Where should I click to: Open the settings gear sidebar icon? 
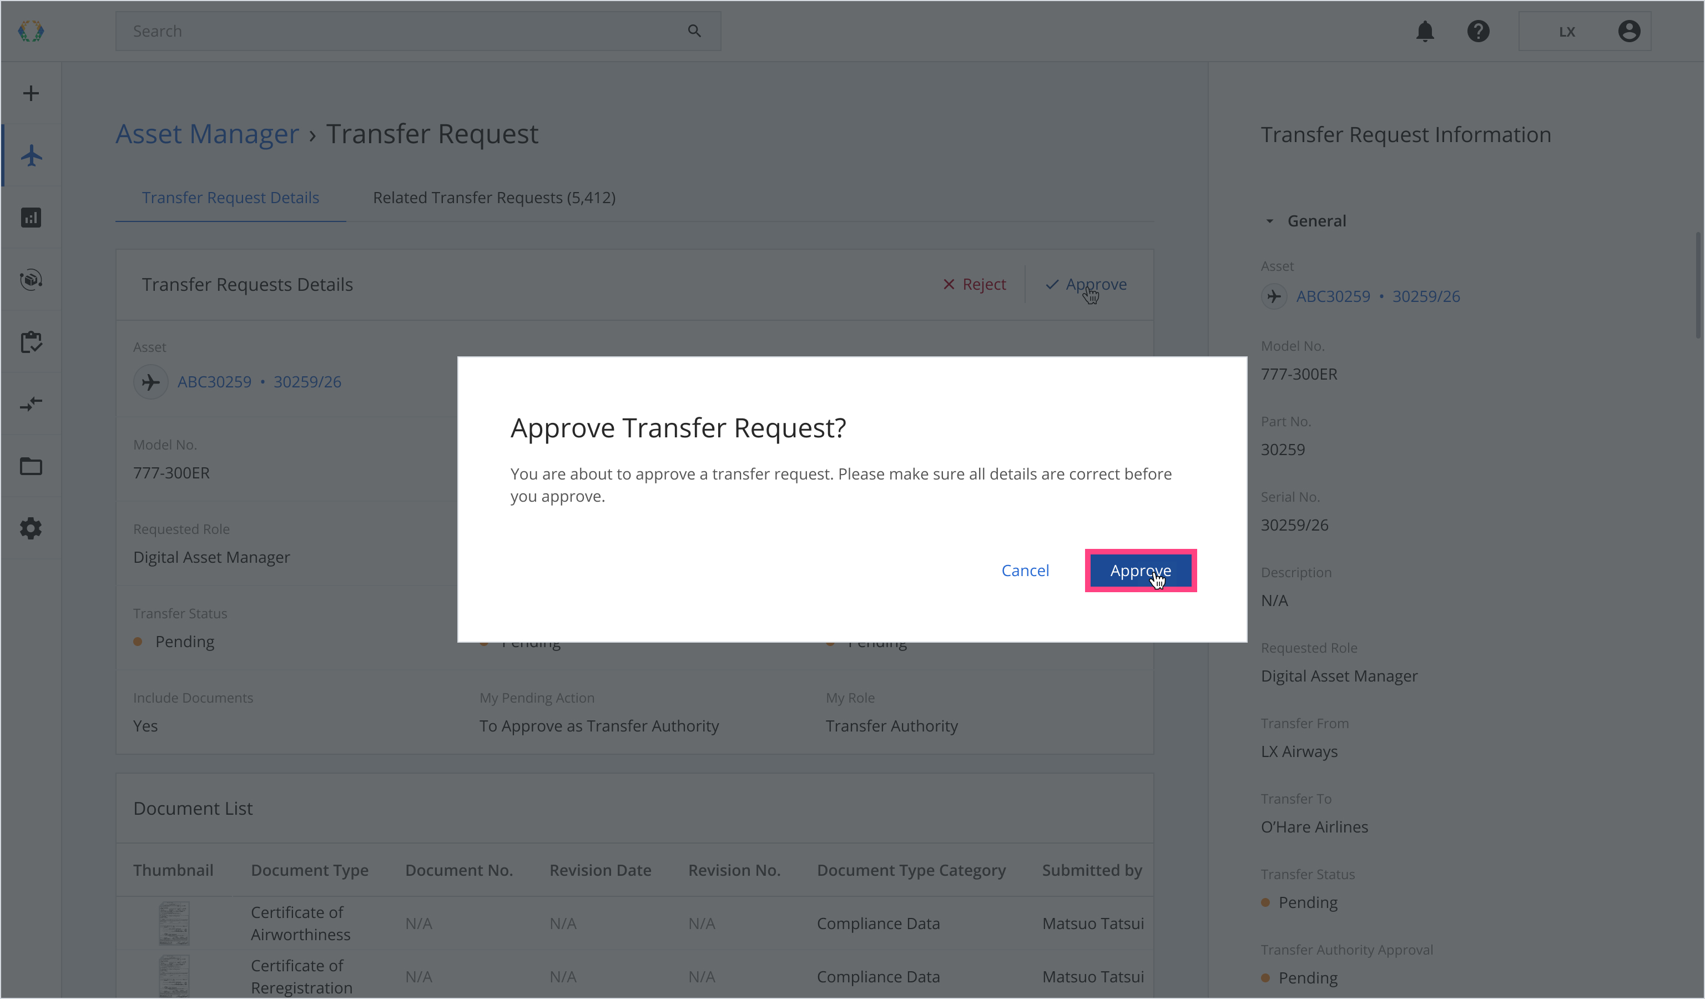tap(31, 528)
